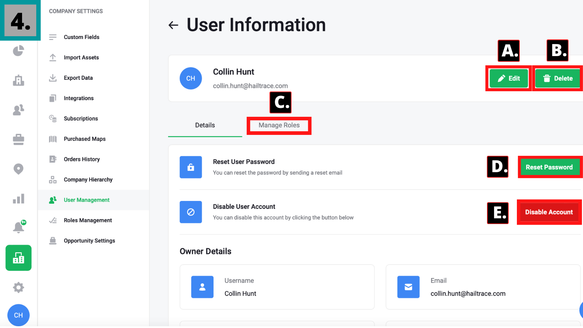Image resolution: width=583 pixels, height=328 pixels.
Task: Click the email value in Owner Details
Action: (x=468, y=294)
